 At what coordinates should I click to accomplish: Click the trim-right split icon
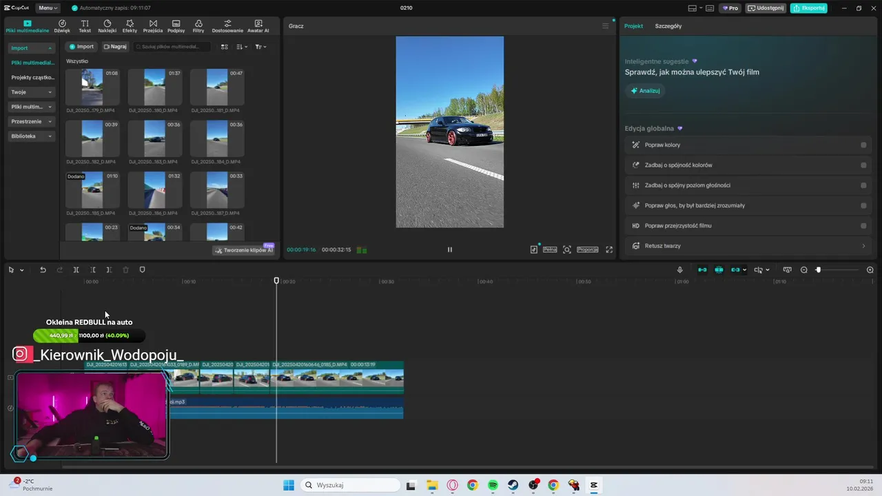pyautogui.click(x=109, y=270)
